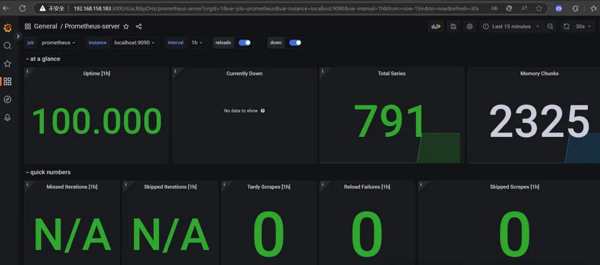This screenshot has height=265, width=600.
Task: Click the Grafana logo home icon
Action: point(7,28)
